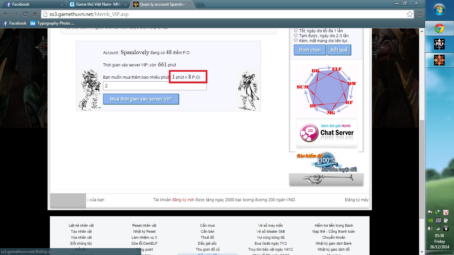454x255 pixels.
Task: Open the Chuyển khoản link
Action: (334, 237)
